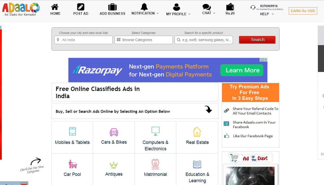Click 'Like Our Facebook Page' link

(x=253, y=136)
